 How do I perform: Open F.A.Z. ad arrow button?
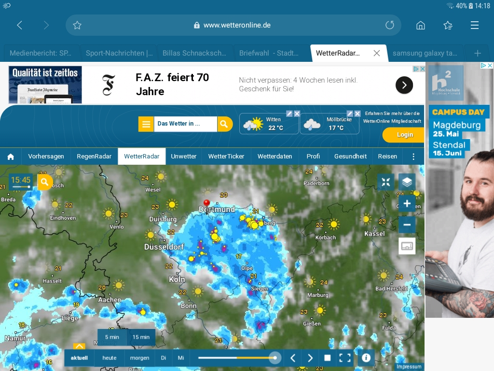coord(404,85)
